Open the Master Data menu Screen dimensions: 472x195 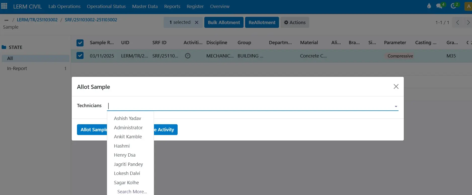[145, 6]
